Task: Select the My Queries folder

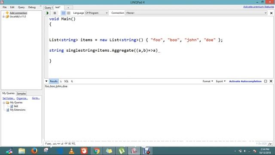Action: [16, 102]
